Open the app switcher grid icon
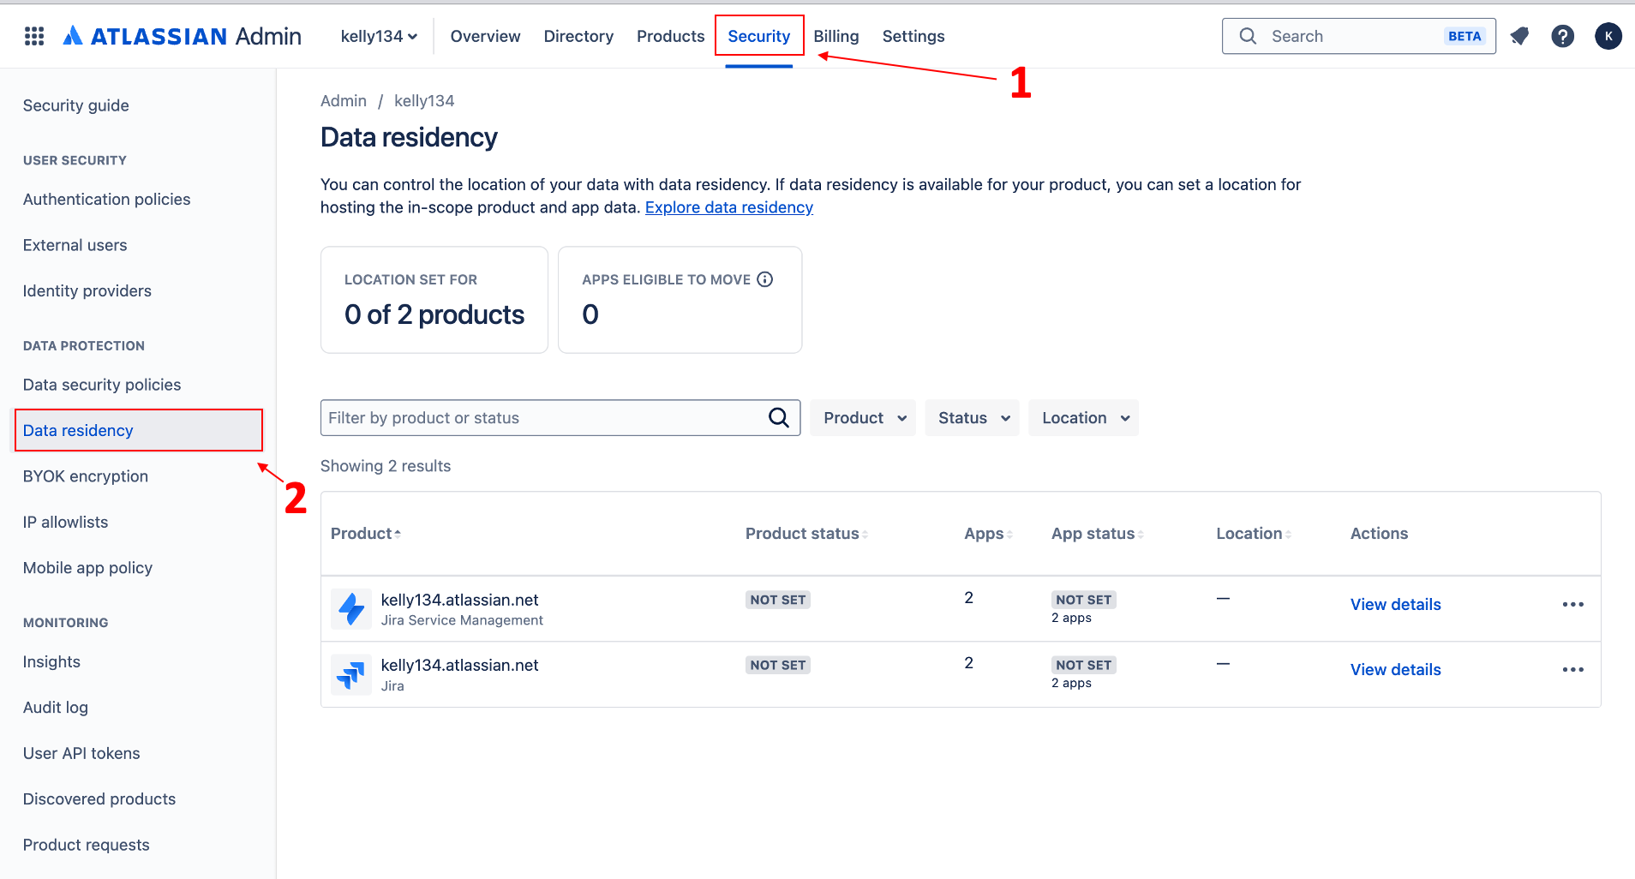Screen dimensions: 1635x879 (x=34, y=36)
